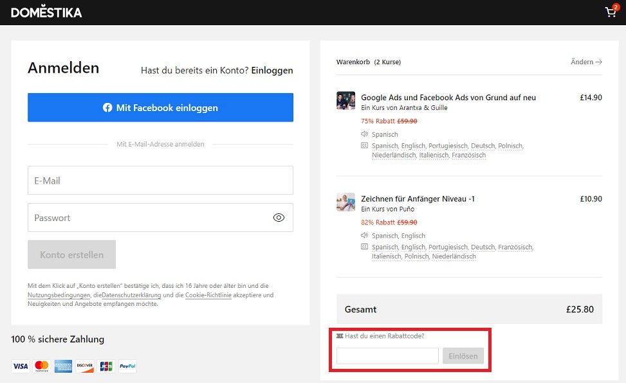This screenshot has height=383, width=626.
Task: Toggle password visibility eye icon
Action: [x=279, y=218]
